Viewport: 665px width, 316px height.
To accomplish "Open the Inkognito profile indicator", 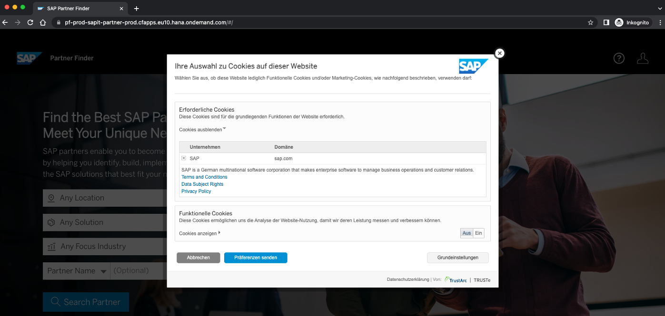I will pos(632,22).
